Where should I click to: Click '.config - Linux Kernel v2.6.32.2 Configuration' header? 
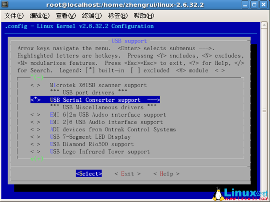click(79, 26)
